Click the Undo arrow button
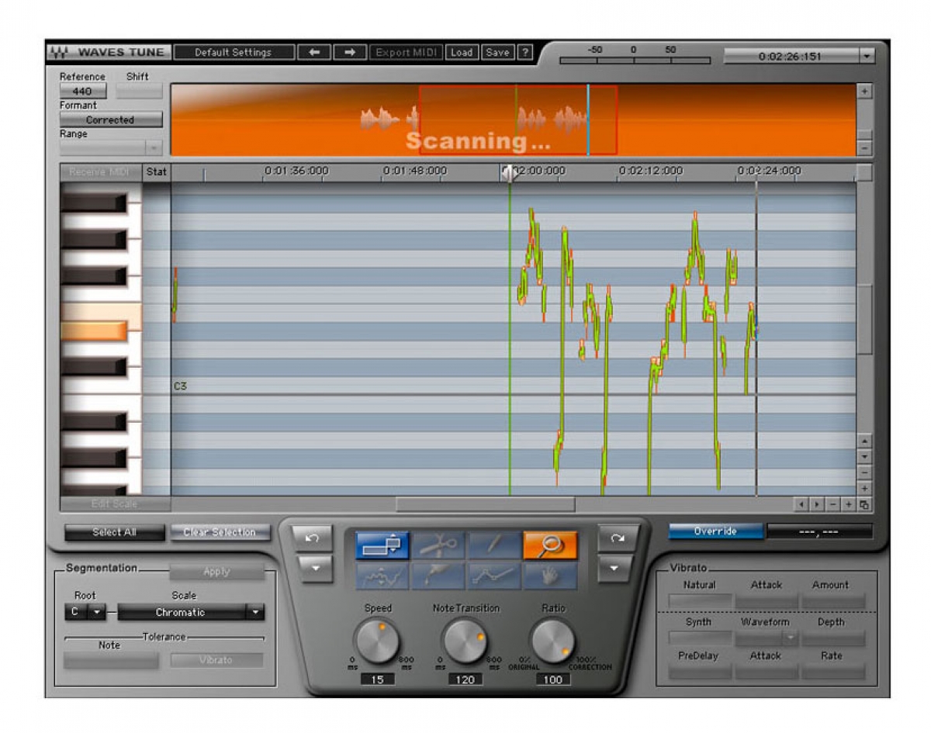This screenshot has width=931, height=733. point(312,538)
